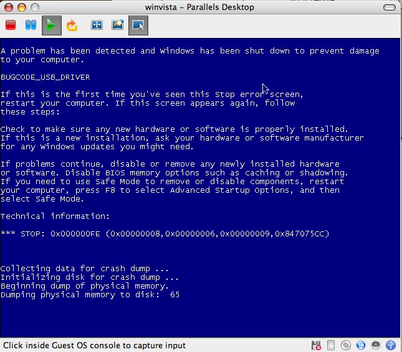402x352 pixels.
Task: Open the network adapter globe icon
Action: point(361,345)
